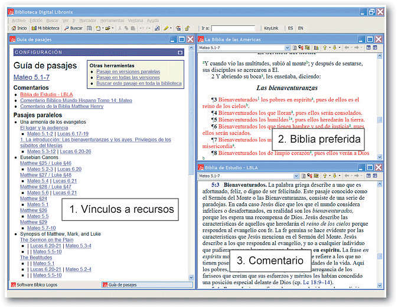
Task: Click the up arrow in La Biblia de las Américas toolbar
Action: coord(325,48)
